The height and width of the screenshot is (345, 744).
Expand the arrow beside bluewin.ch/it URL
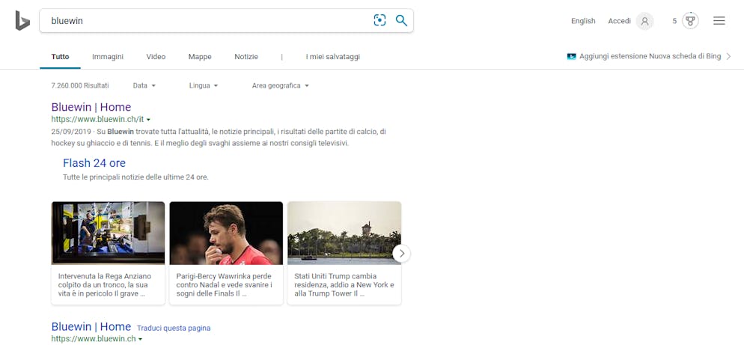tap(148, 120)
